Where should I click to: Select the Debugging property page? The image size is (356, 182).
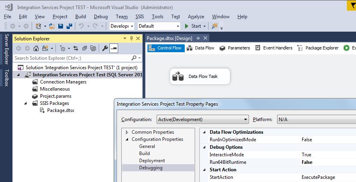click(x=158, y=168)
